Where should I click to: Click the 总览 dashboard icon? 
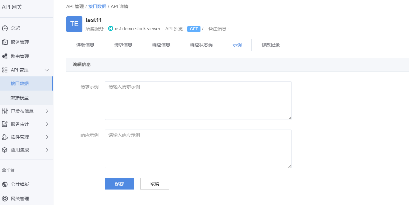[5, 28]
